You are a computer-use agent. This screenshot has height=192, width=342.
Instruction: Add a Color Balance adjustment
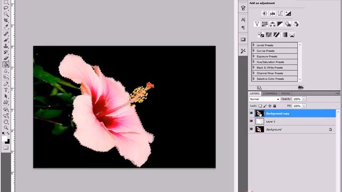[273, 24]
